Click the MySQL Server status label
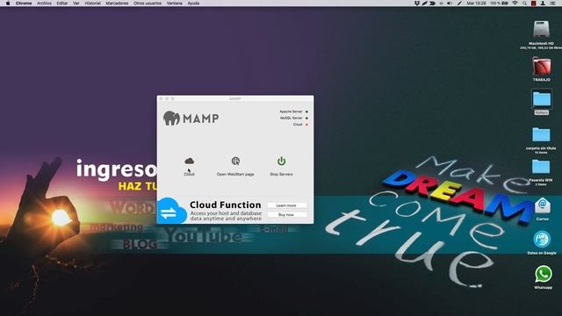 pos(291,118)
